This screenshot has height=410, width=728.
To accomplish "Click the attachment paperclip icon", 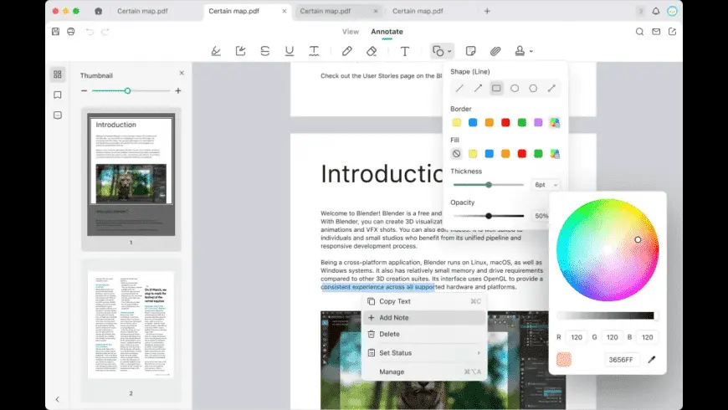I will (495, 51).
